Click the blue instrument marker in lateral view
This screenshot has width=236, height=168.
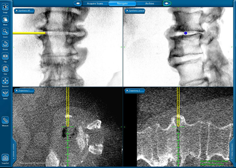186,33
